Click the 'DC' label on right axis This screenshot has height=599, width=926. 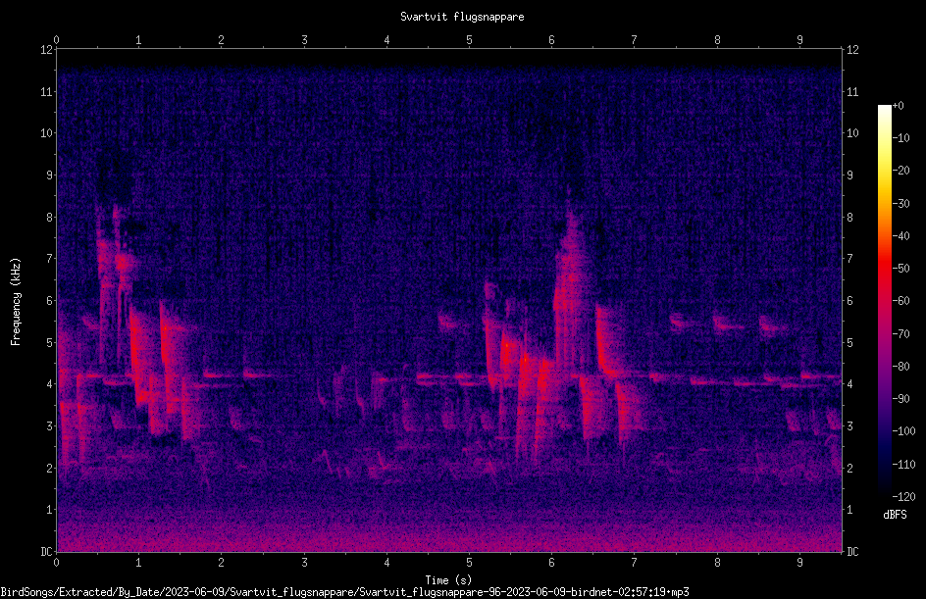click(852, 552)
